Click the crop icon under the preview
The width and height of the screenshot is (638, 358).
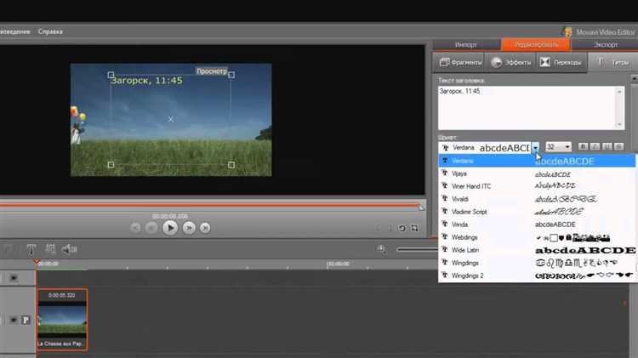tap(414, 228)
